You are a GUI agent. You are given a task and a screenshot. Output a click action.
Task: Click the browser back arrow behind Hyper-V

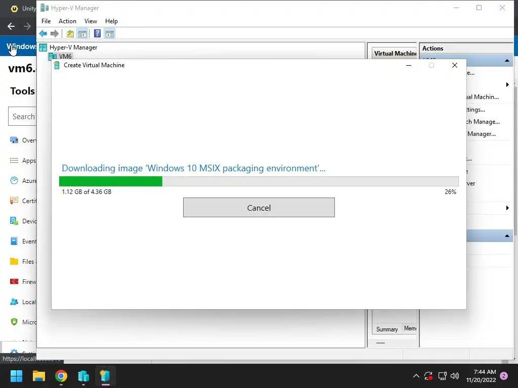pyautogui.click(x=11, y=26)
